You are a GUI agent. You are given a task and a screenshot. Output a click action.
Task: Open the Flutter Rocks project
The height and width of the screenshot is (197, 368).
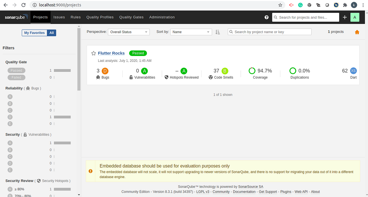pyautogui.click(x=111, y=53)
